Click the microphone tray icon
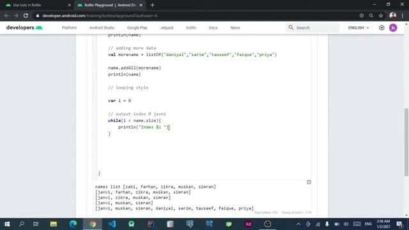409x230 pixels. [327, 224]
